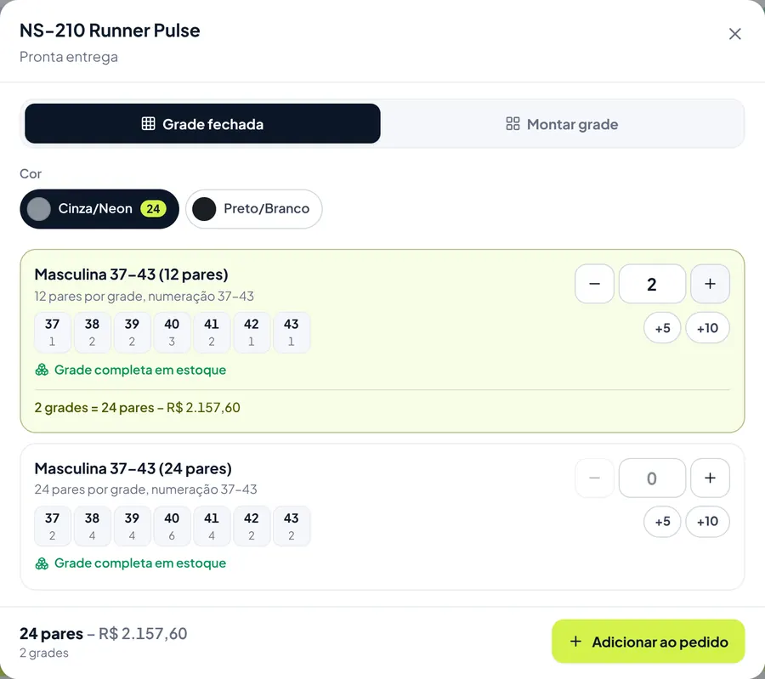Add +10 to 12 pares grade
765x679 pixels.
(707, 328)
